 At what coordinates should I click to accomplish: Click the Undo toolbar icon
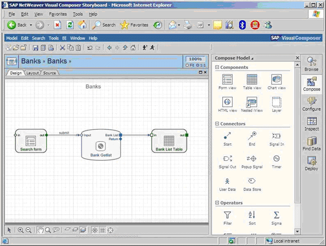click(x=90, y=48)
